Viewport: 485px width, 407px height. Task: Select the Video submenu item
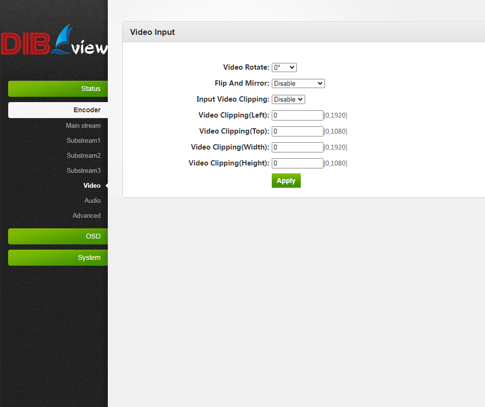[x=92, y=185]
